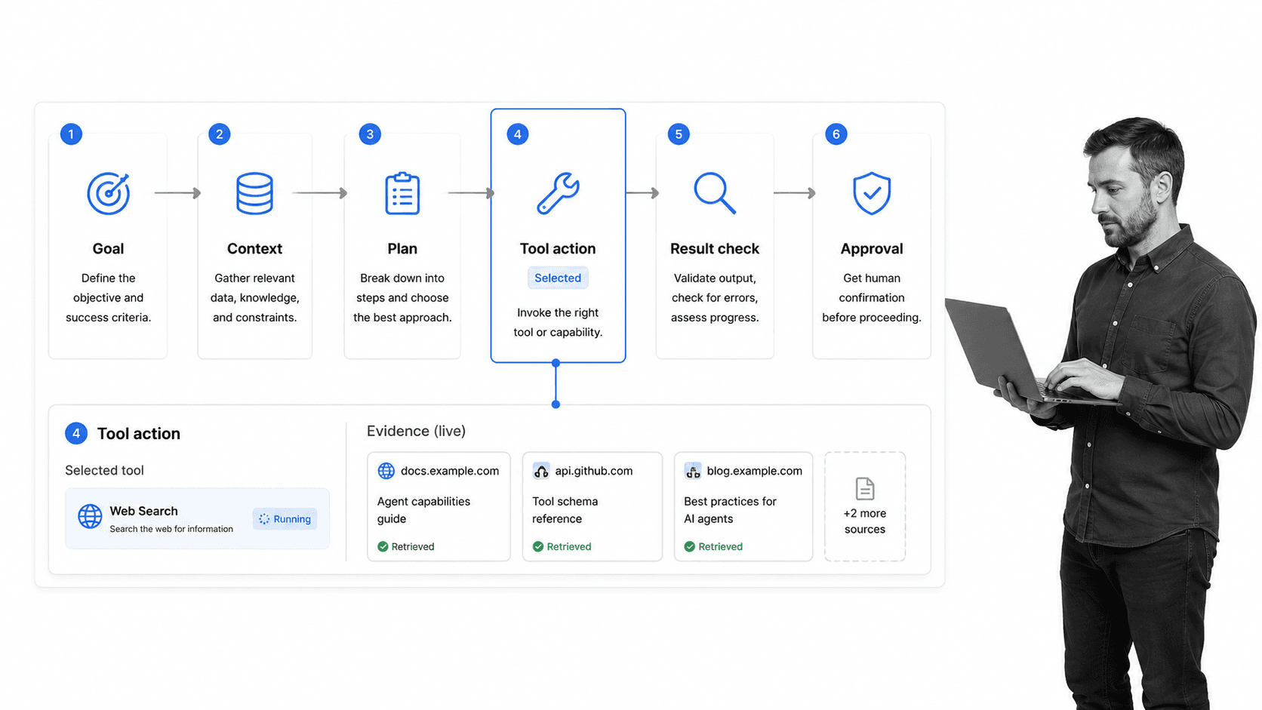Click 'Gather relevant data, knowledge' description

254,298
